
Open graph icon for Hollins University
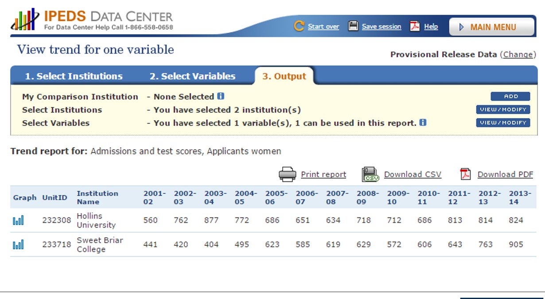(18, 220)
